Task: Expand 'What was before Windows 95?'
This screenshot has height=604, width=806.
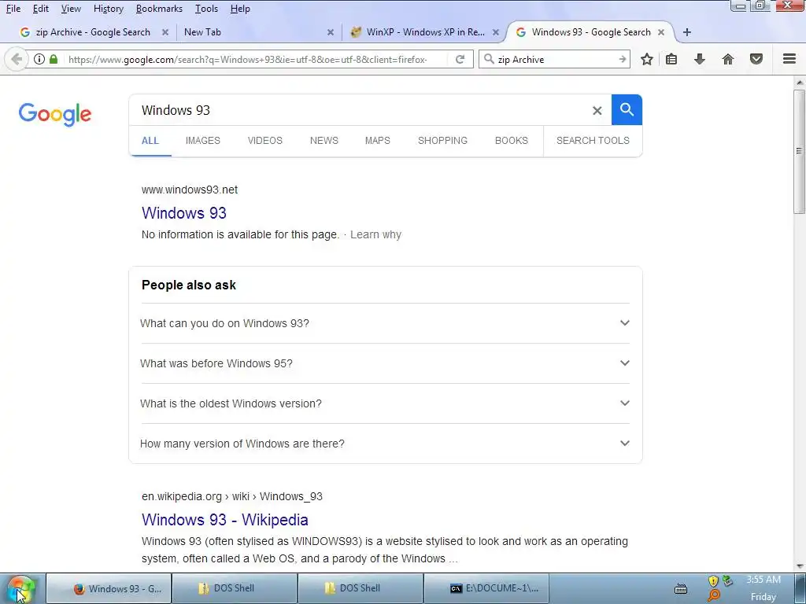Action: click(385, 363)
